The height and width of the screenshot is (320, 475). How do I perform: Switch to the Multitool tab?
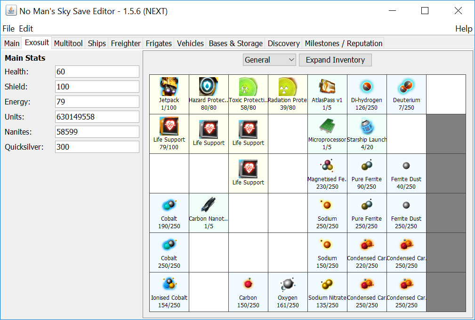(x=68, y=43)
